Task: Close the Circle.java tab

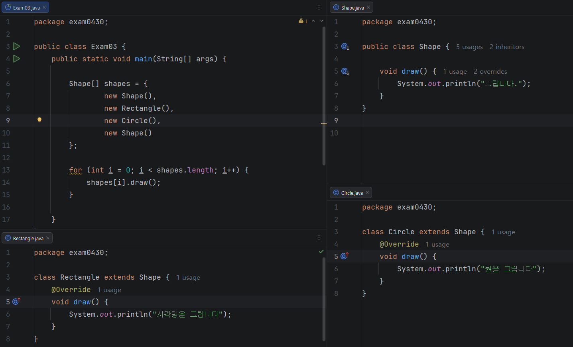Action: coord(367,192)
